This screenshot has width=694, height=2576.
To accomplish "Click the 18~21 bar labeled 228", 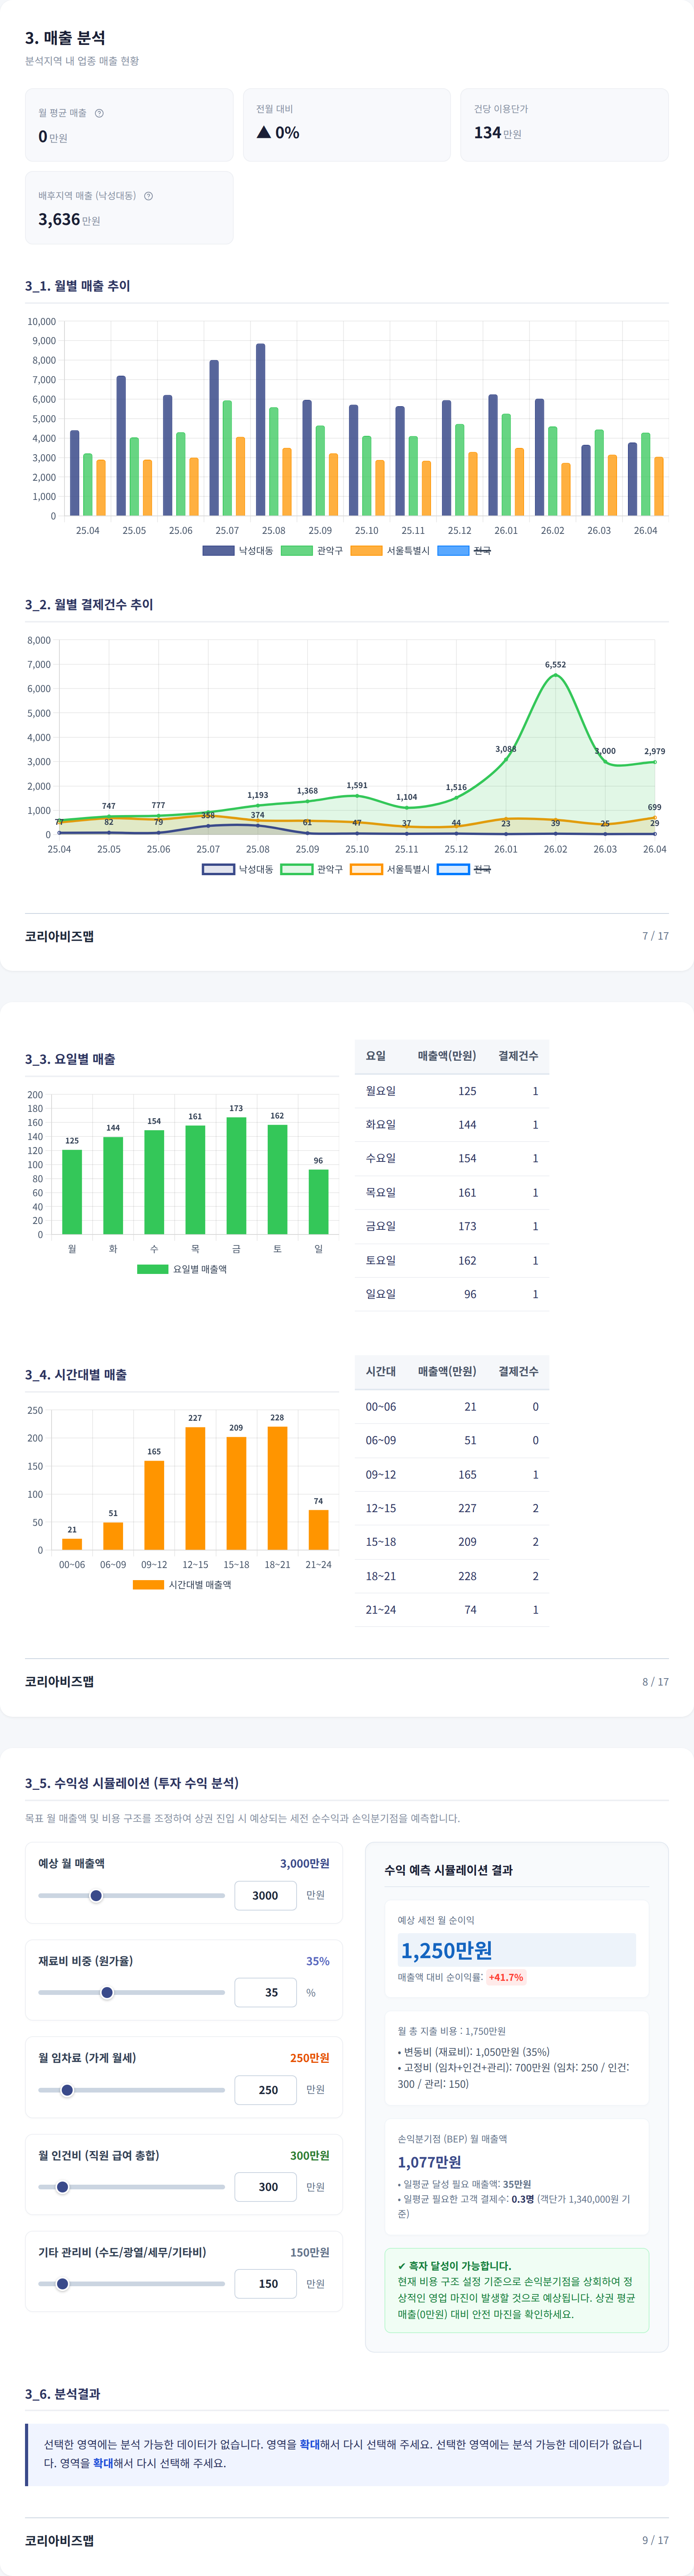I will (277, 1488).
